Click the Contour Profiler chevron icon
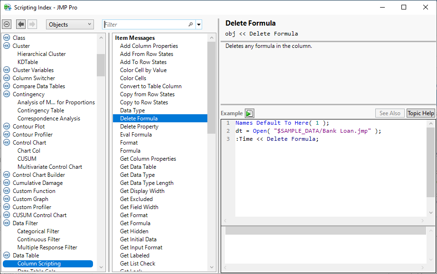The image size is (437, 274). click(x=7, y=135)
